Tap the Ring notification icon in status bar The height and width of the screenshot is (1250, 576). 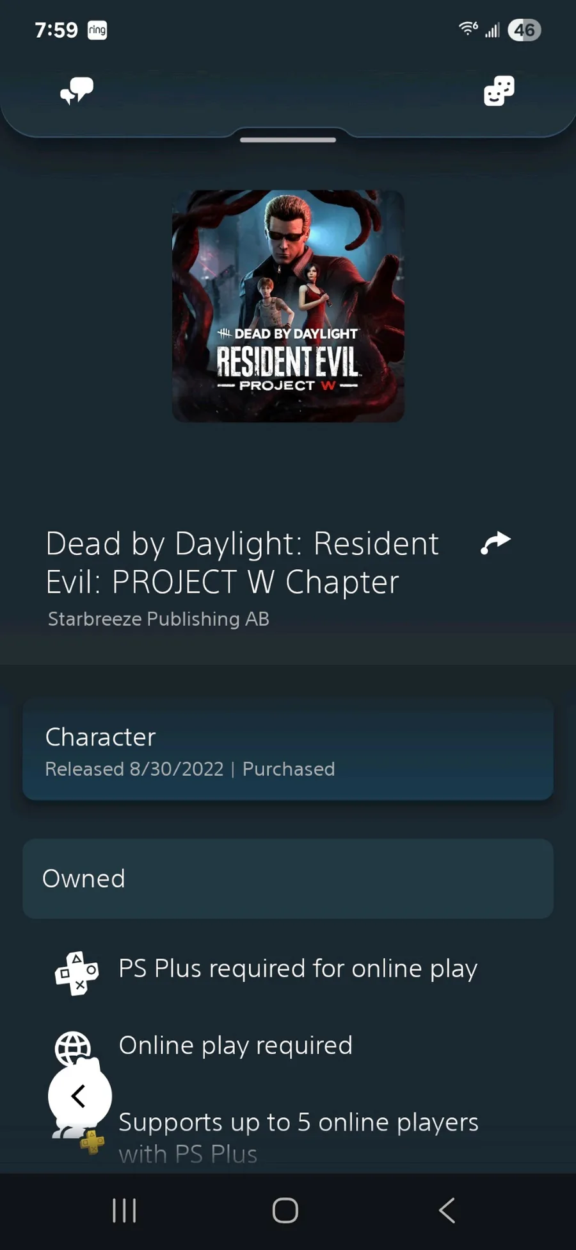point(97,30)
